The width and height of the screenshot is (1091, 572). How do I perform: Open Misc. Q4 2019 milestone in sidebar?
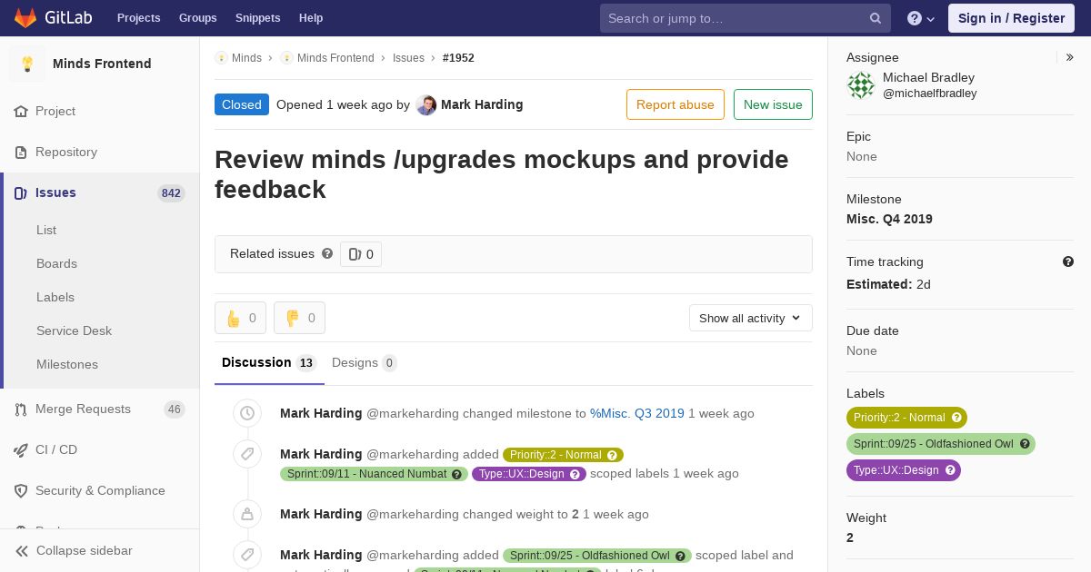[889, 219]
